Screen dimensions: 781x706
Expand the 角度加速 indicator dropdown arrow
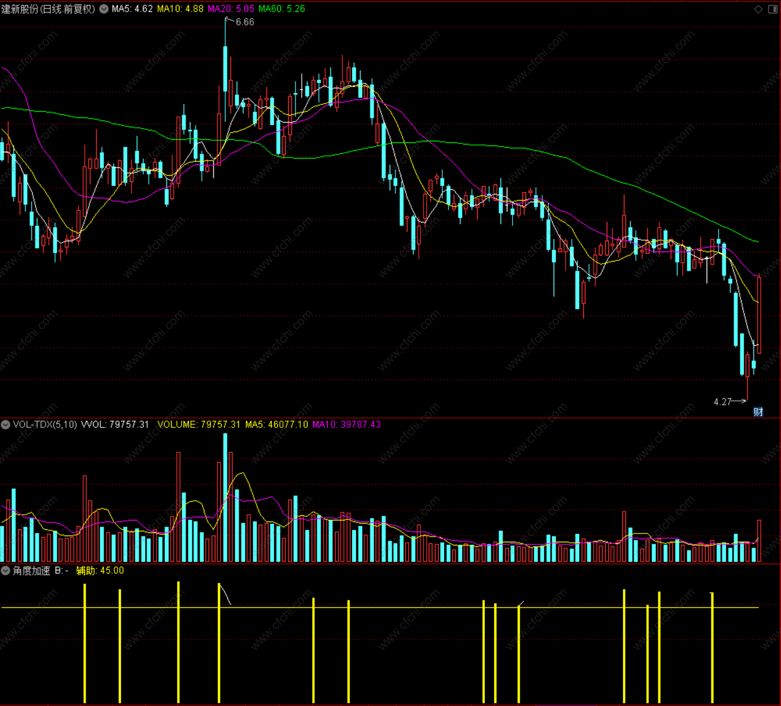click(x=5, y=571)
